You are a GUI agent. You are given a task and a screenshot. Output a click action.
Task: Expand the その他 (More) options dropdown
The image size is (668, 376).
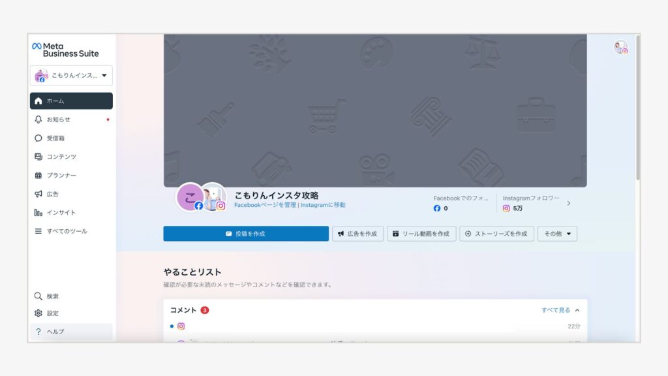[557, 234]
